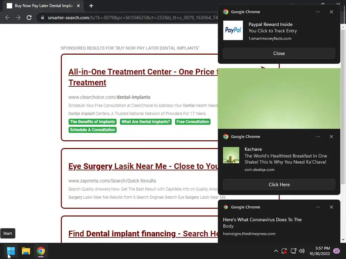Open options menu on Kachava notification
The image size is (346, 259).
click(x=318, y=137)
